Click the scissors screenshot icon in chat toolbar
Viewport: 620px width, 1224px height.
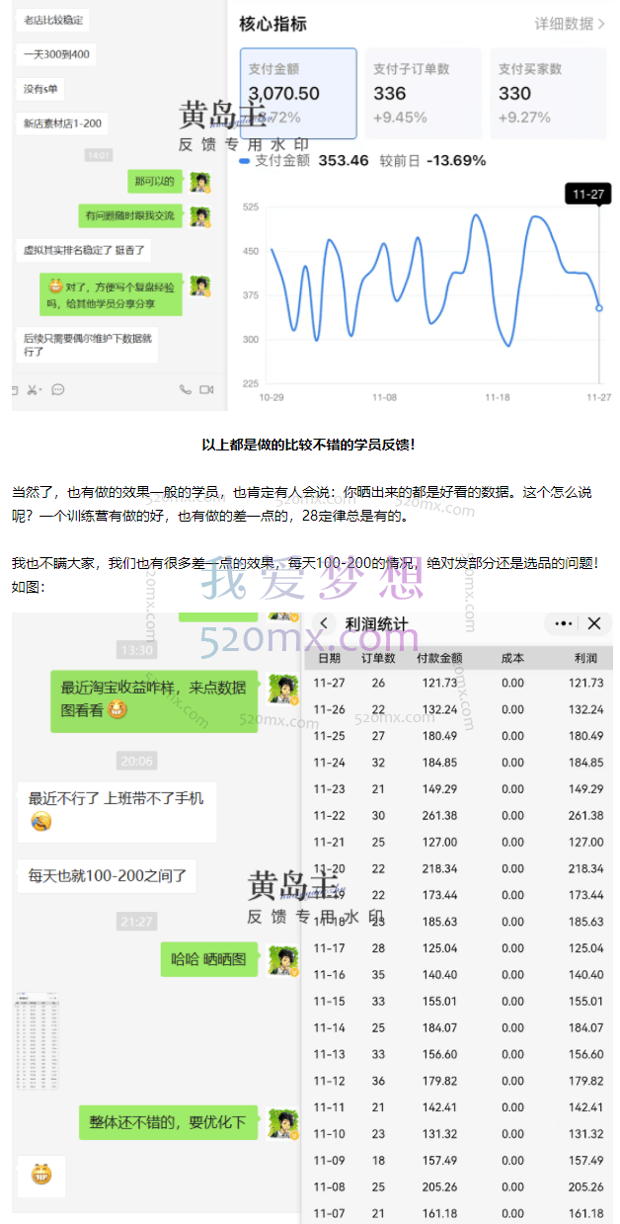(33, 390)
